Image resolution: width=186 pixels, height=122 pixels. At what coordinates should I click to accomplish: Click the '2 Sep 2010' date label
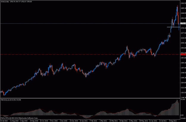(x=24, y=121)
